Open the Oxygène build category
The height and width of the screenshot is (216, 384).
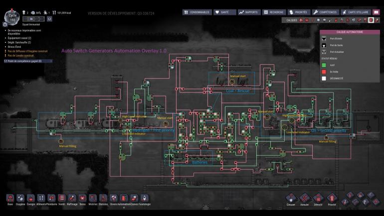tap(20, 200)
